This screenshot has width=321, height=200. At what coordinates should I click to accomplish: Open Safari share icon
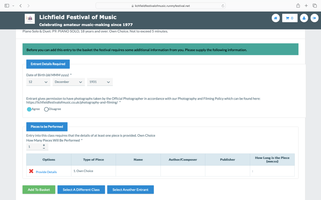click(298, 6)
